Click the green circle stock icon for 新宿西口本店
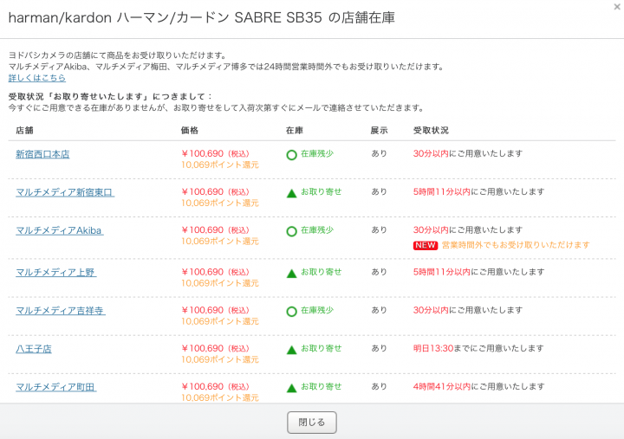 pyautogui.click(x=292, y=155)
